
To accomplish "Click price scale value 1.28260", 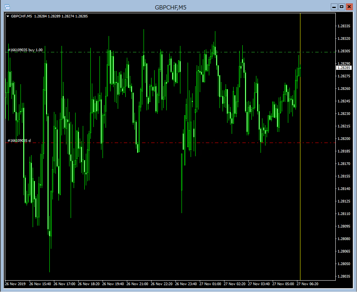I will point(344,89).
